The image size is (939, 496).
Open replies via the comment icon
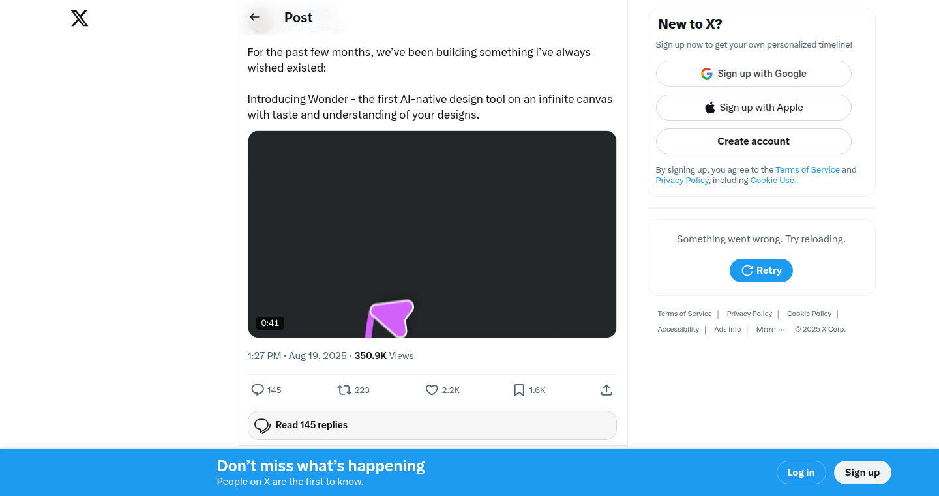click(258, 390)
